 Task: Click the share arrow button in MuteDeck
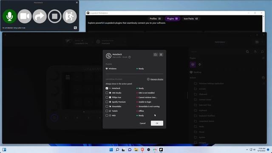pyautogui.click(x=40, y=16)
